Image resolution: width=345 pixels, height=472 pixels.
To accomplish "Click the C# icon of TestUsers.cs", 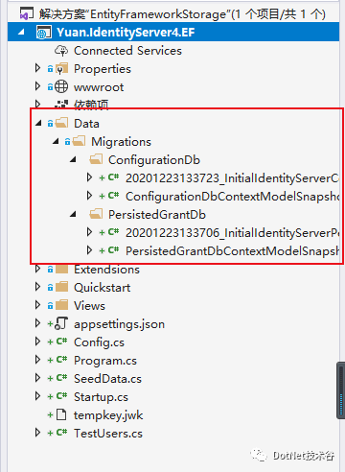I will coord(61,433).
